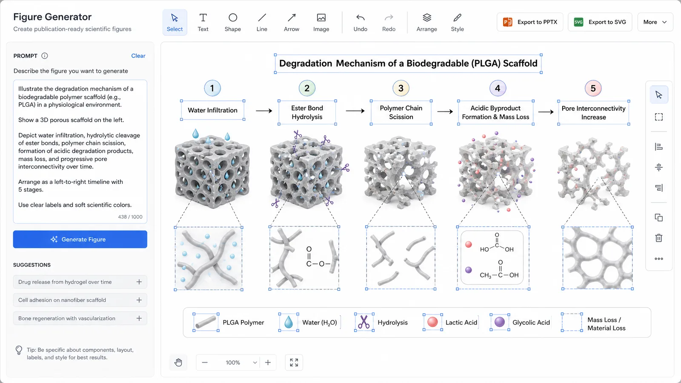Open the Arrange layers option

click(x=427, y=22)
